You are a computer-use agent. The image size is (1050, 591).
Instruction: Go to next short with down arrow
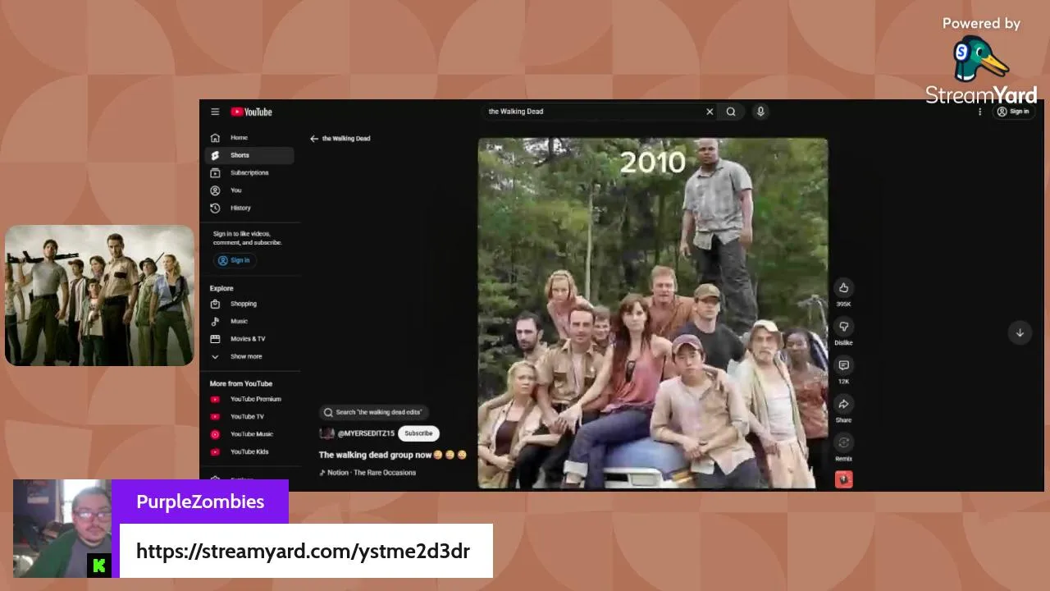(x=1020, y=332)
